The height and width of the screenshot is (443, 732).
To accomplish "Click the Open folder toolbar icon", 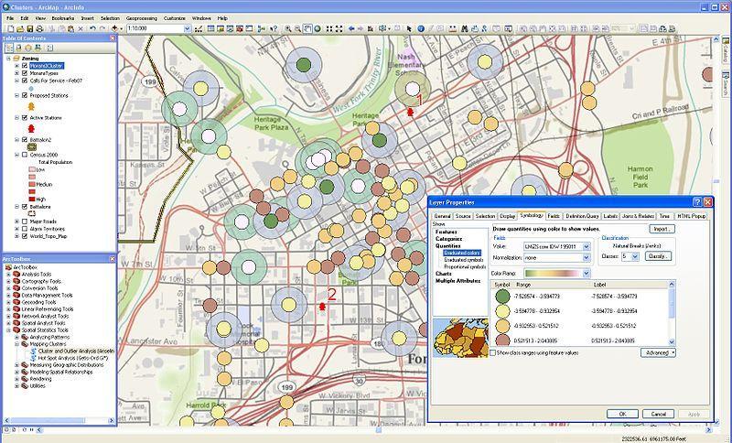I will (x=20, y=28).
